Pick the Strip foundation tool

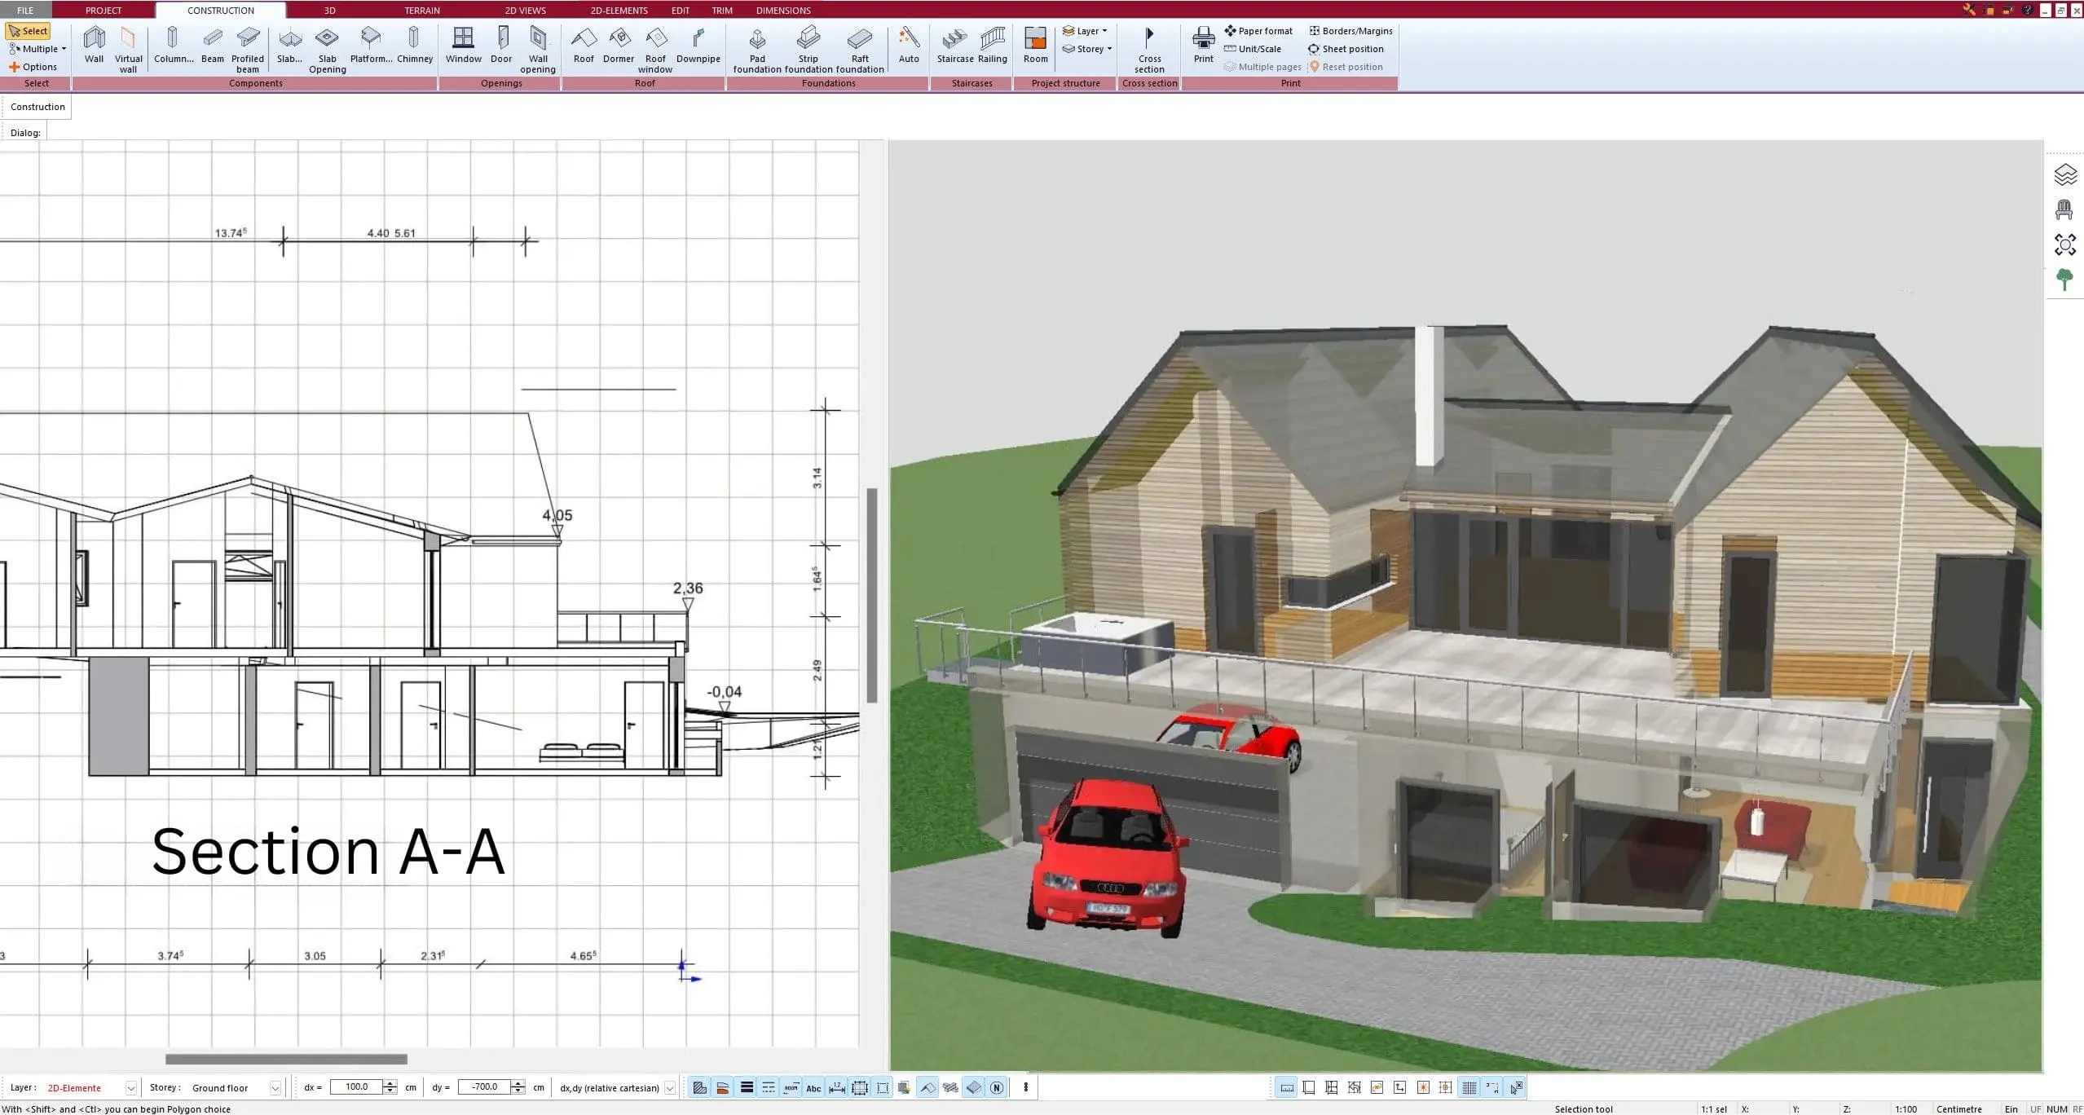pyautogui.click(x=808, y=50)
